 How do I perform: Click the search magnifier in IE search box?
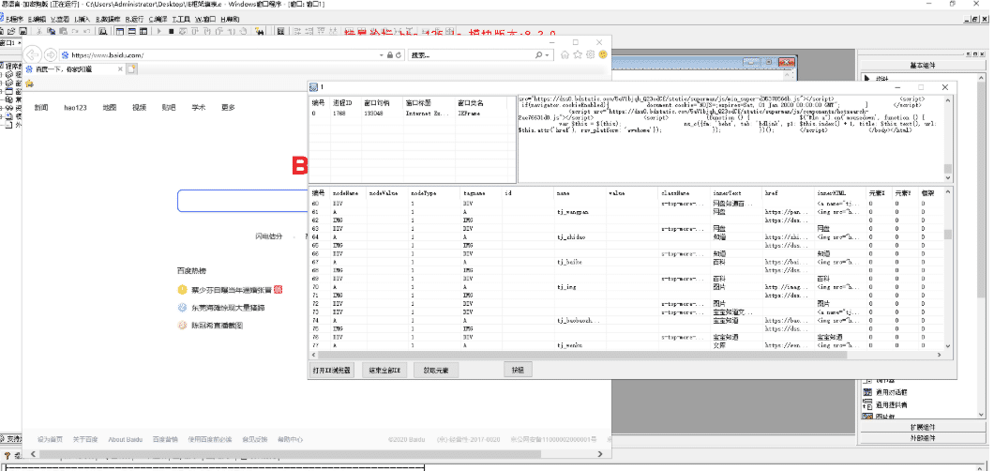point(538,55)
